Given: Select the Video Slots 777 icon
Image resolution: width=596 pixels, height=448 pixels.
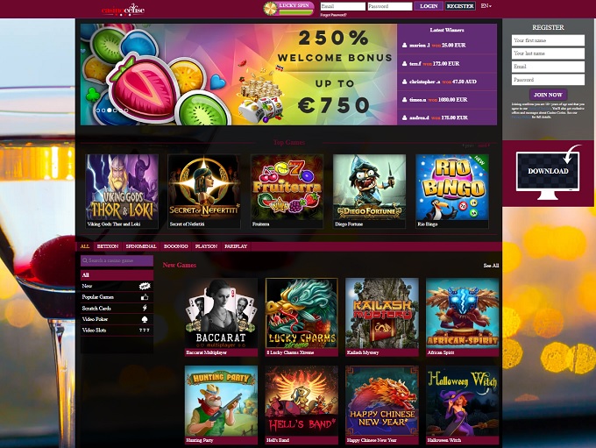Looking at the screenshot, I should point(145,331).
